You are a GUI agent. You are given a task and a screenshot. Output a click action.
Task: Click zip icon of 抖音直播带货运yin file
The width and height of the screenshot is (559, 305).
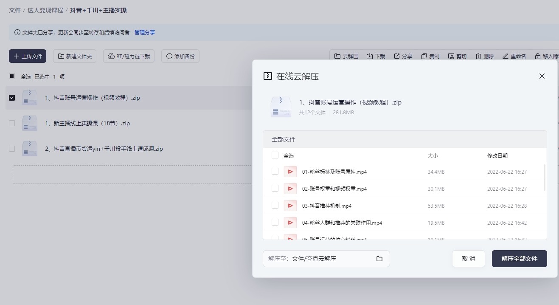click(x=30, y=149)
